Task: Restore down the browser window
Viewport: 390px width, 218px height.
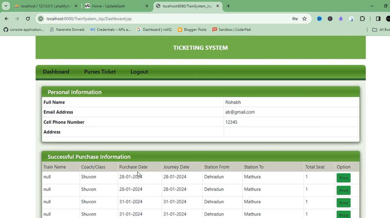Action: 386,6
